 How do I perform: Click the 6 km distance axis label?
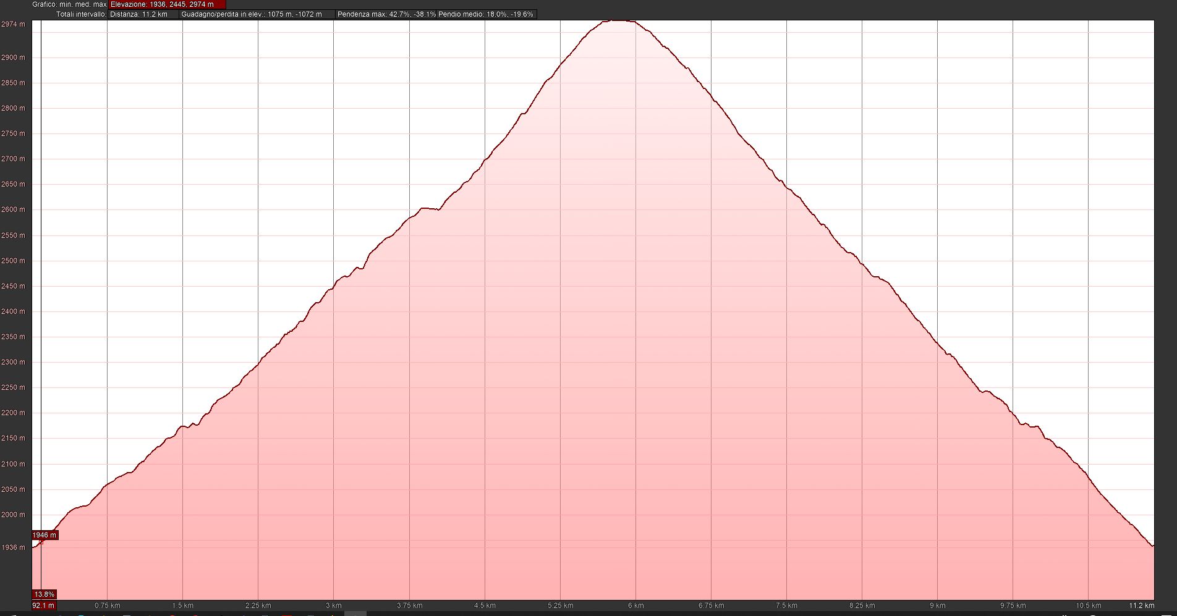(635, 605)
